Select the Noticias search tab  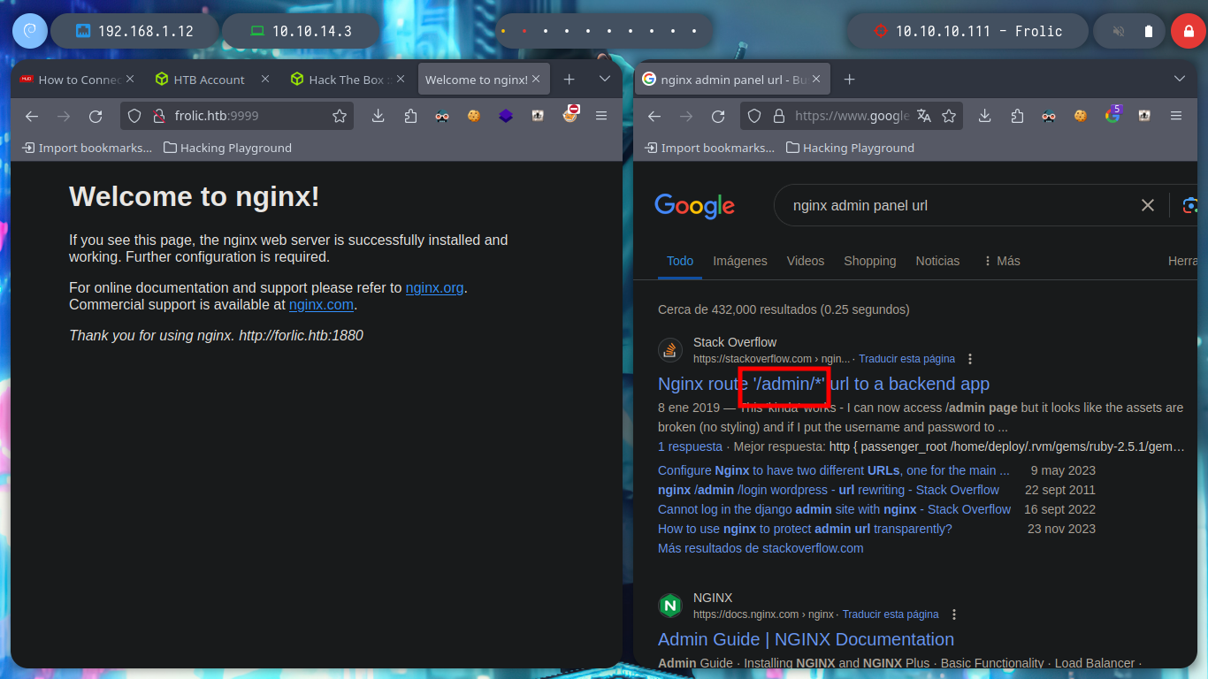[x=937, y=261]
